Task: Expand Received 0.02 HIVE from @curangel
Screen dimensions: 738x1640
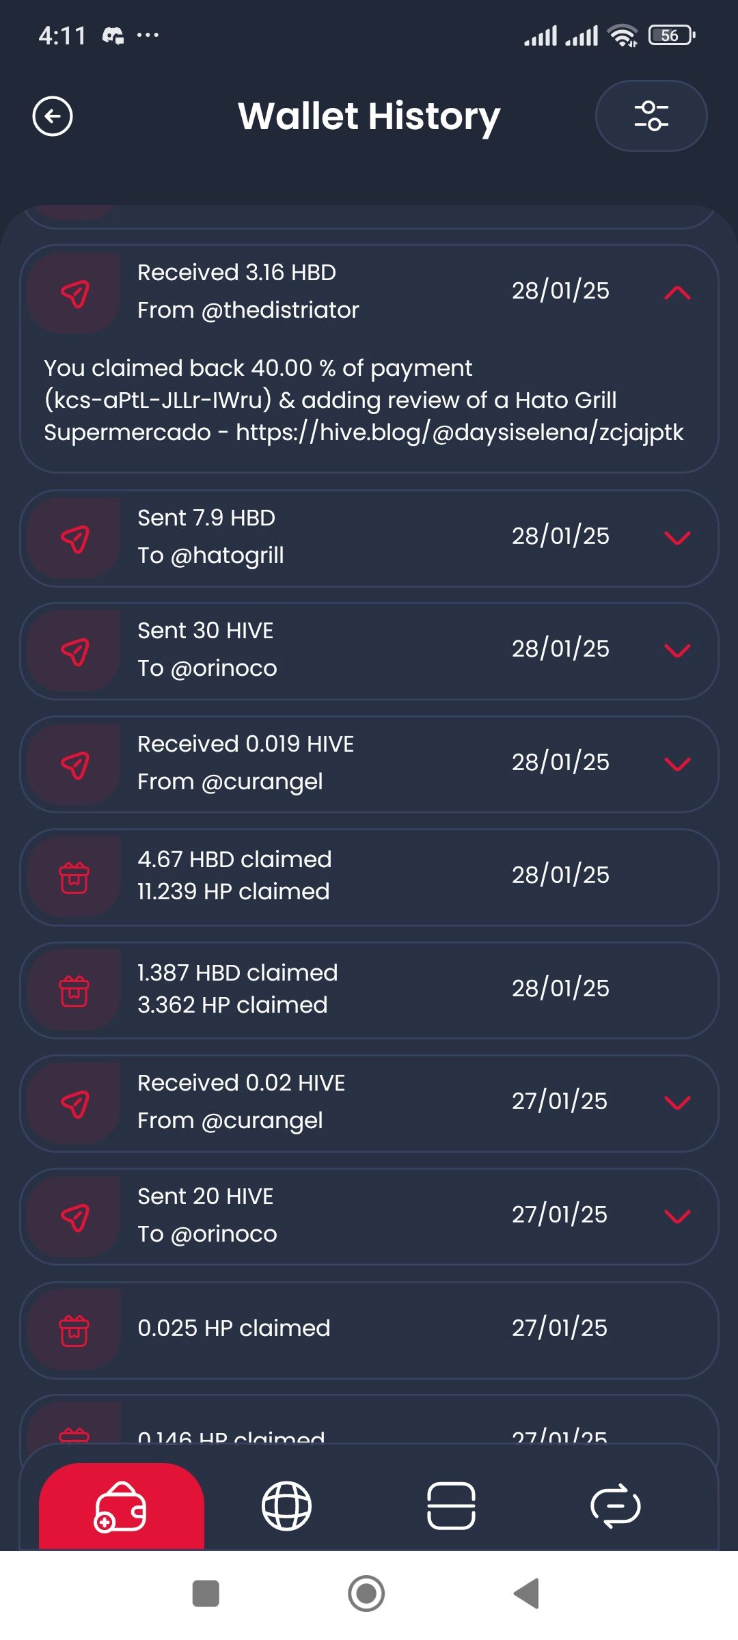Action: (677, 1103)
